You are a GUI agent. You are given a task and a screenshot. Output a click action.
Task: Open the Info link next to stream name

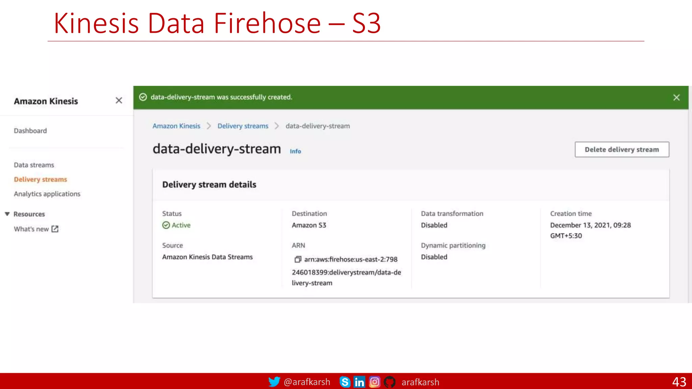pyautogui.click(x=295, y=151)
